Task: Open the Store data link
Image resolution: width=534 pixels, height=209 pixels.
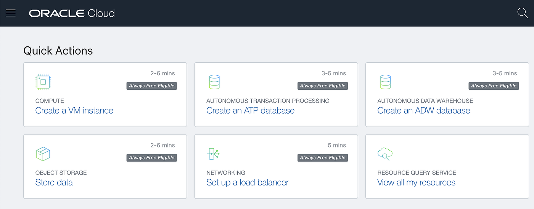Action: pyautogui.click(x=54, y=182)
